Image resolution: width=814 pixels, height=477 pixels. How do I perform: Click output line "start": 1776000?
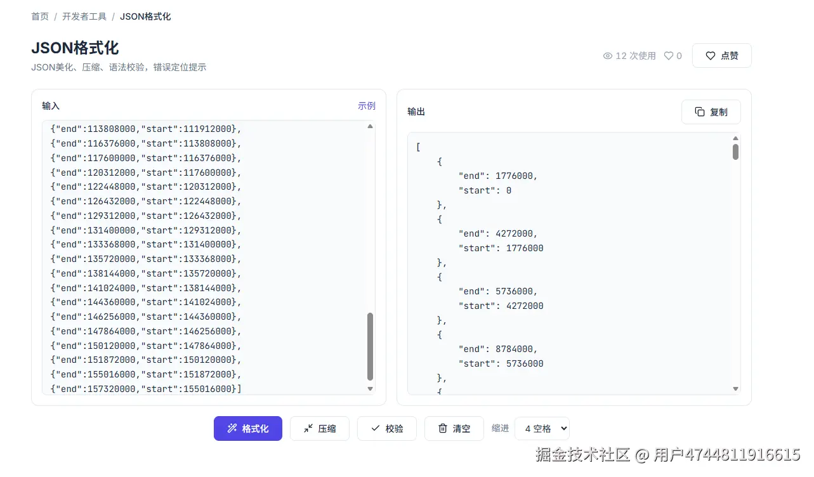point(501,248)
